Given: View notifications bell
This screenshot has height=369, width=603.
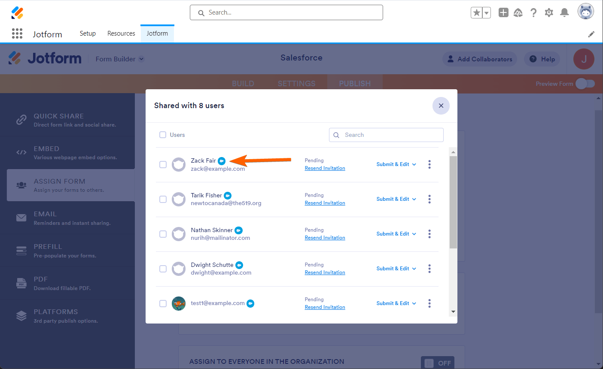Looking at the screenshot, I should coord(565,13).
